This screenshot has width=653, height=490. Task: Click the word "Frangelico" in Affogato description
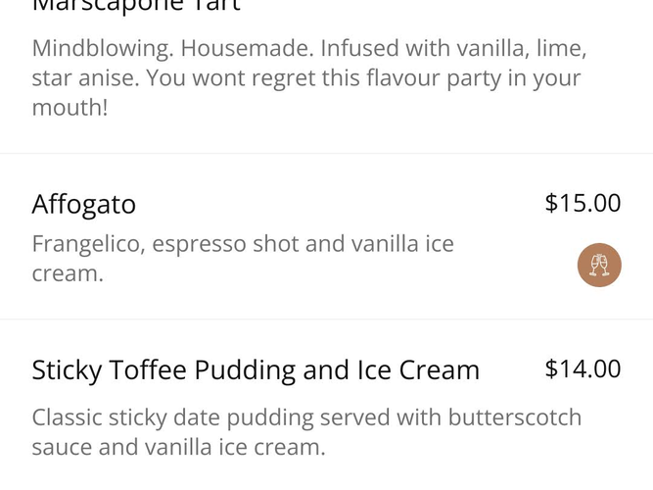pos(86,243)
